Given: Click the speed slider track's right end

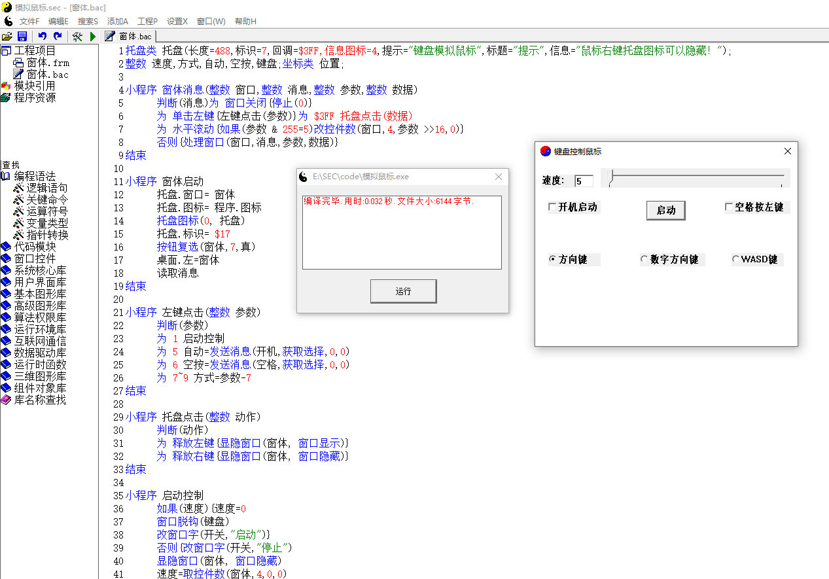Looking at the screenshot, I should coord(783,177).
